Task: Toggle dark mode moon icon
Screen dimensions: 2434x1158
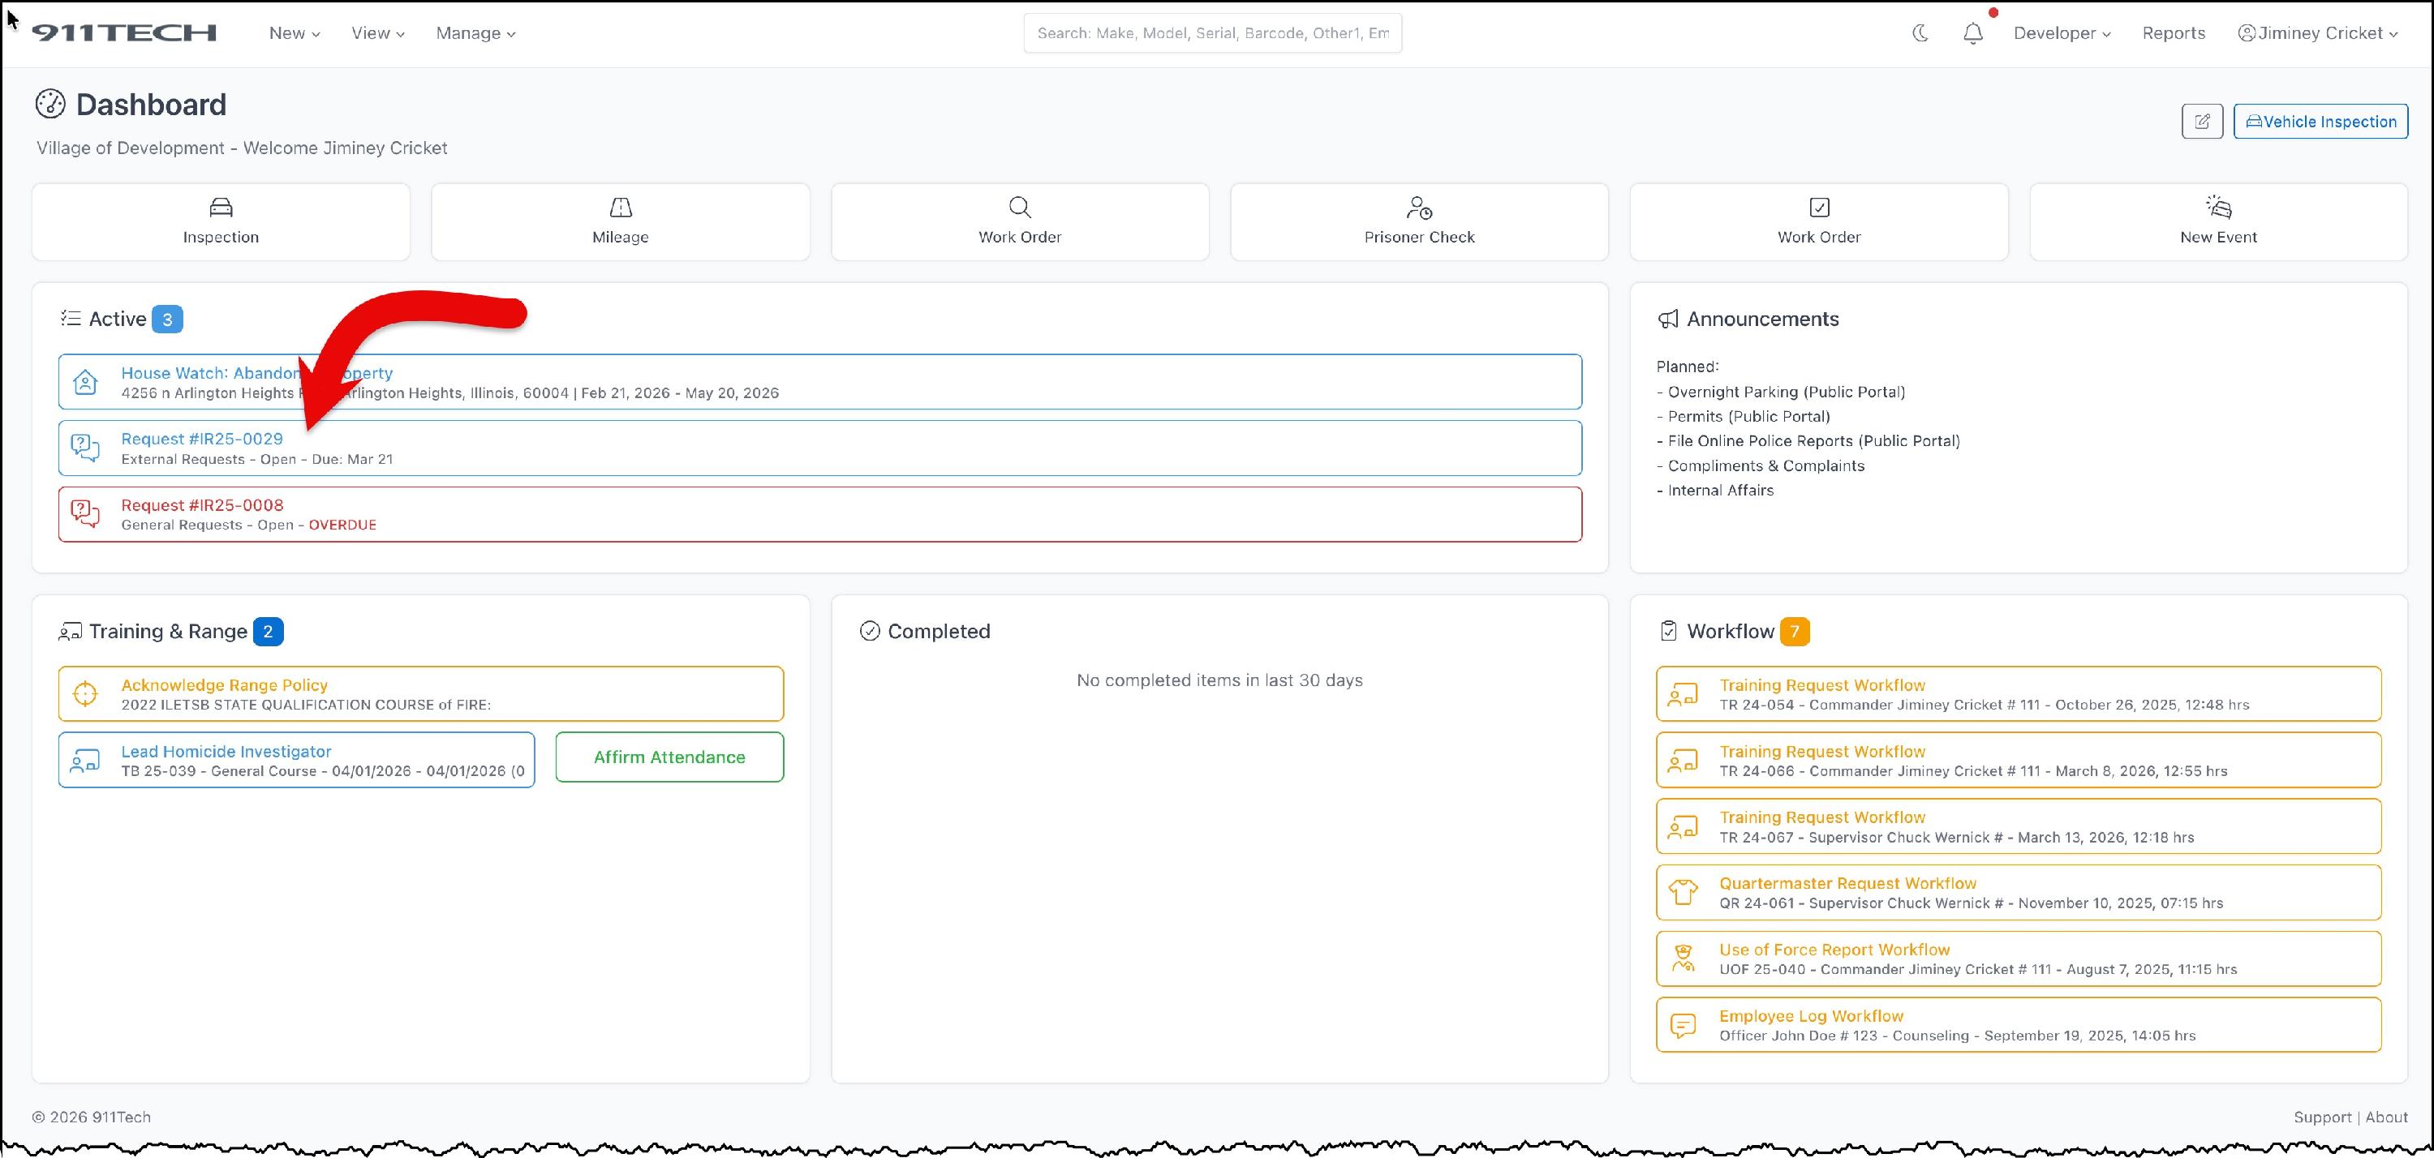Action: pyautogui.click(x=1920, y=33)
